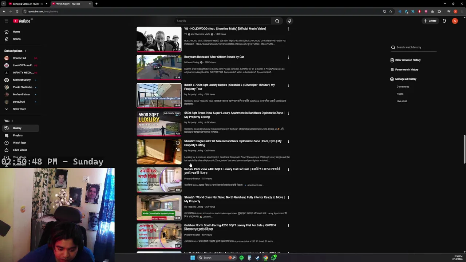Open the 5500 SQFT Luxury thumbnail
The image size is (466, 262).
click(159, 123)
